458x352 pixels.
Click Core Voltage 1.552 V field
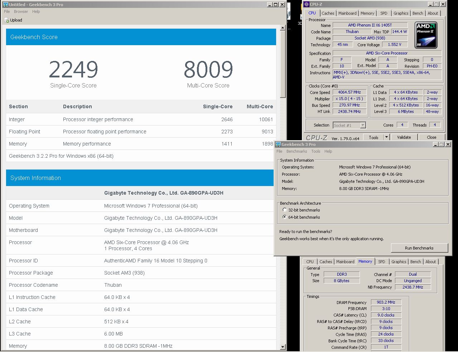coord(395,44)
